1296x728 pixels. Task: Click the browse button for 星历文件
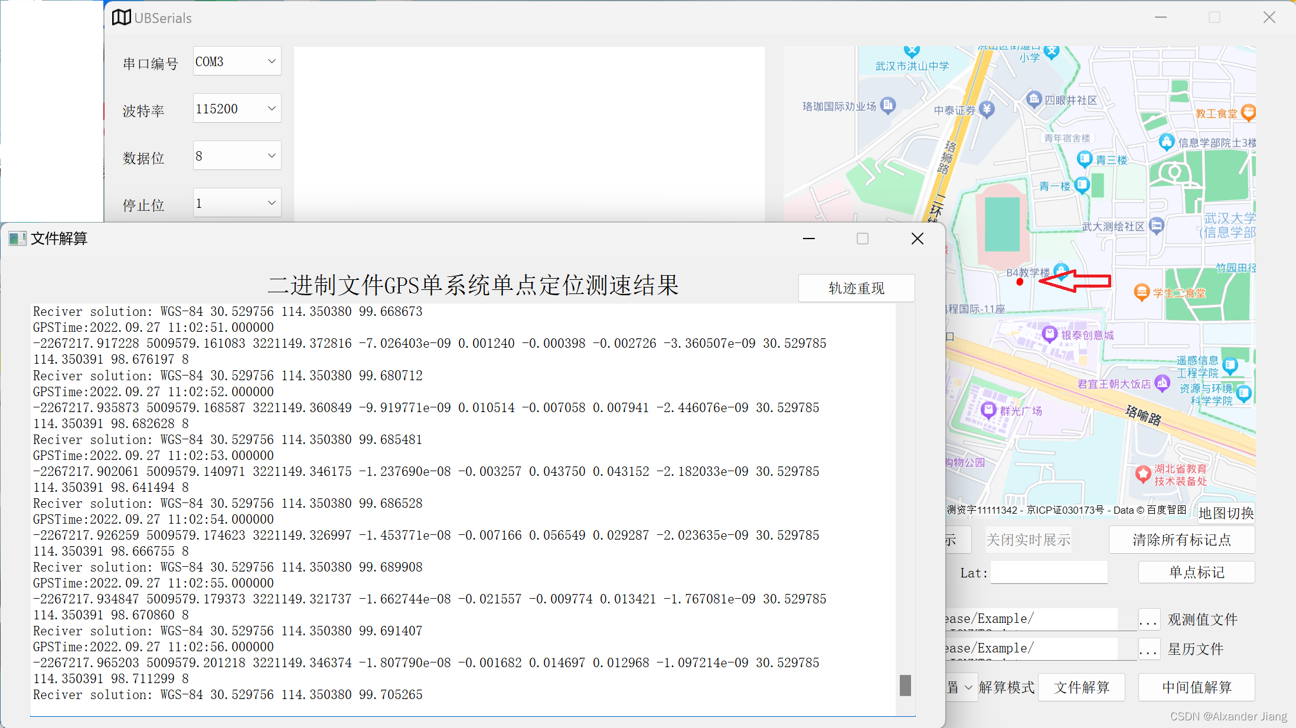pyautogui.click(x=1148, y=649)
